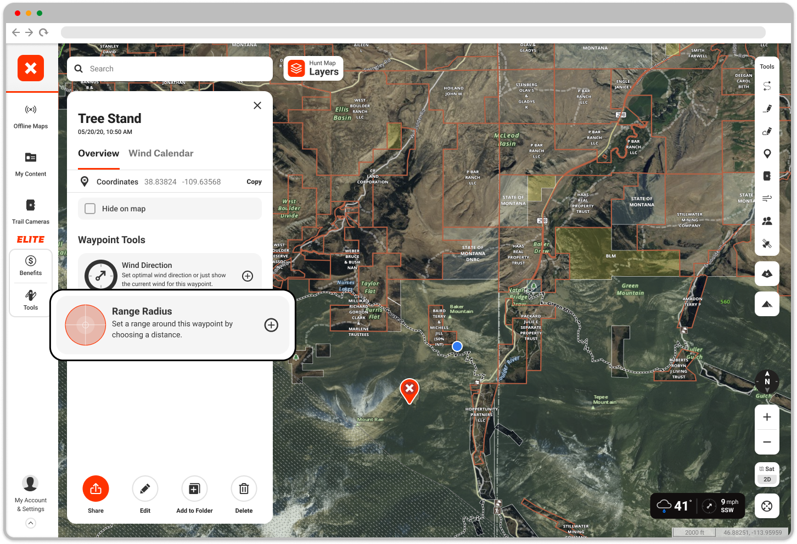
Task: Switch to the Wind Calendar tab
Action: pyautogui.click(x=161, y=154)
